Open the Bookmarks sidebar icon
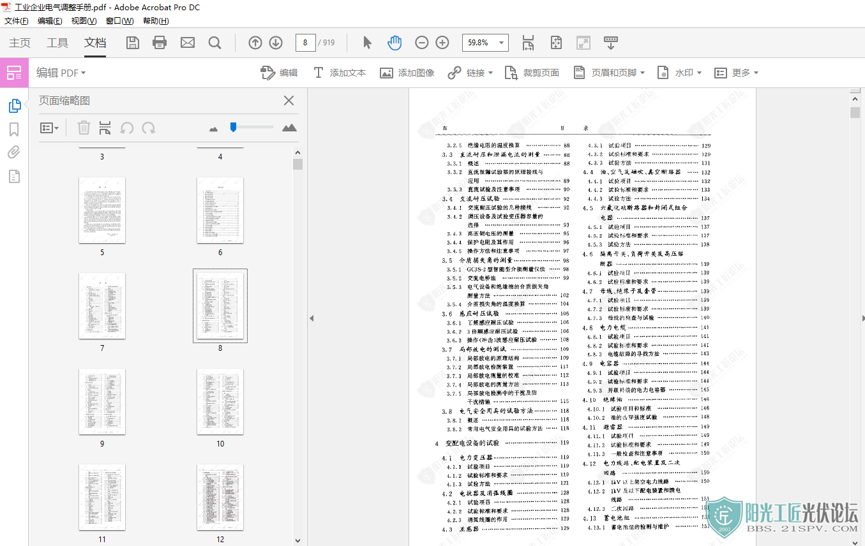The height and width of the screenshot is (546, 865). point(14,129)
